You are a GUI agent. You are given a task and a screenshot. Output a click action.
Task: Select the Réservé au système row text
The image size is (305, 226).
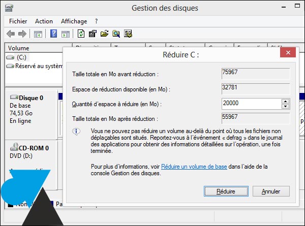click(x=39, y=66)
